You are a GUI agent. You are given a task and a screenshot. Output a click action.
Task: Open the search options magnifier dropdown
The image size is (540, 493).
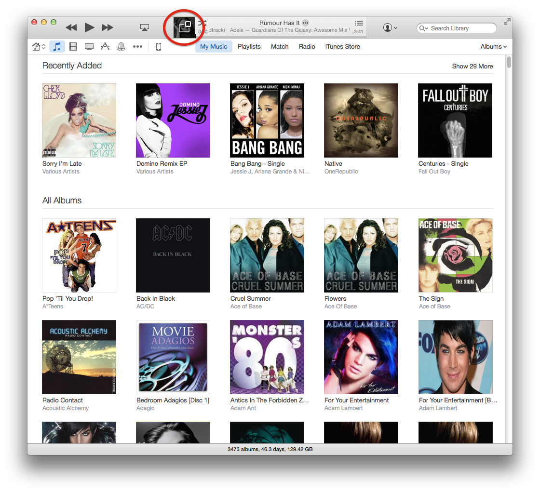(424, 28)
